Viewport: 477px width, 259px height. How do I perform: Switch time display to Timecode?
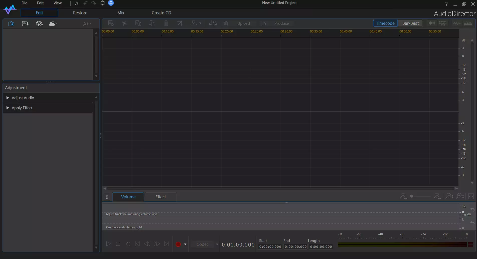(385, 23)
